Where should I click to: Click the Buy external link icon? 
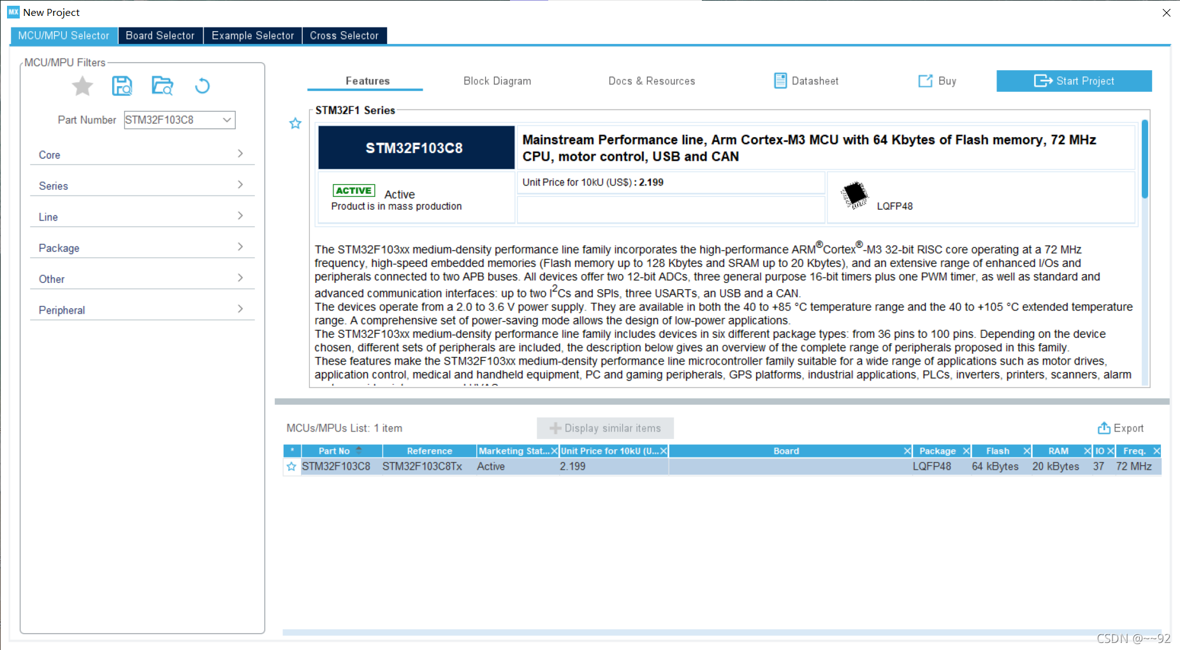(x=925, y=81)
